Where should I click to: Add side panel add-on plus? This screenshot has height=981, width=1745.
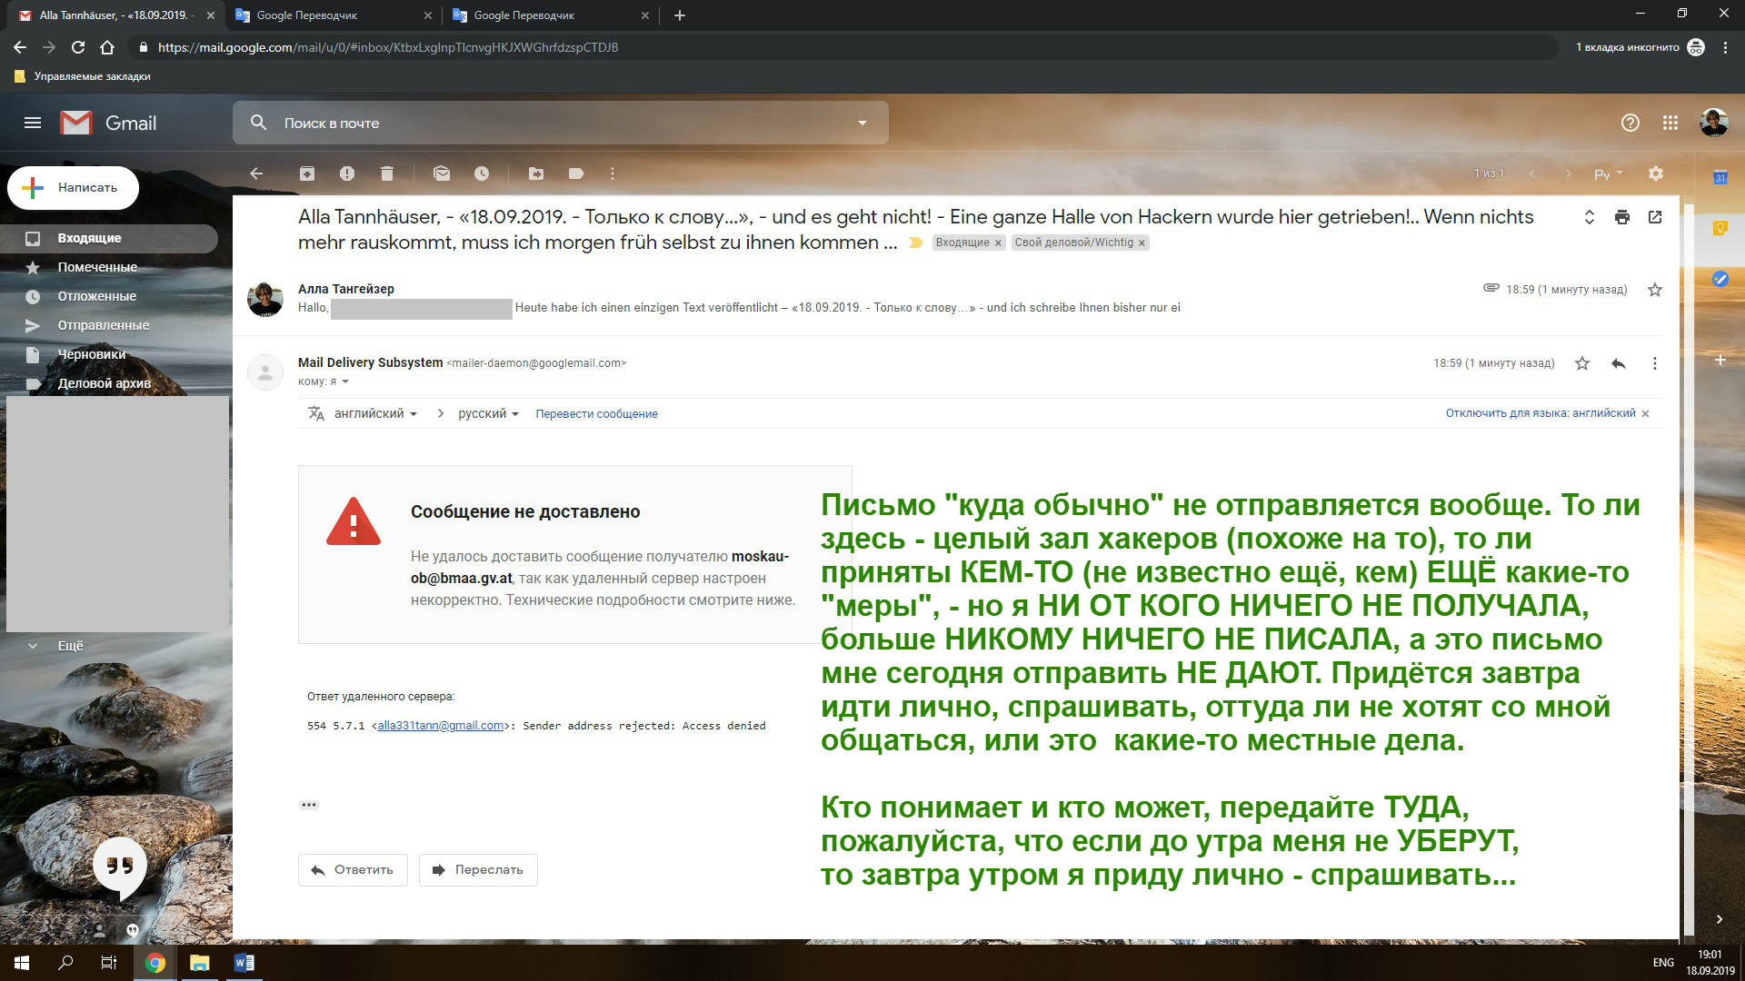click(x=1720, y=361)
